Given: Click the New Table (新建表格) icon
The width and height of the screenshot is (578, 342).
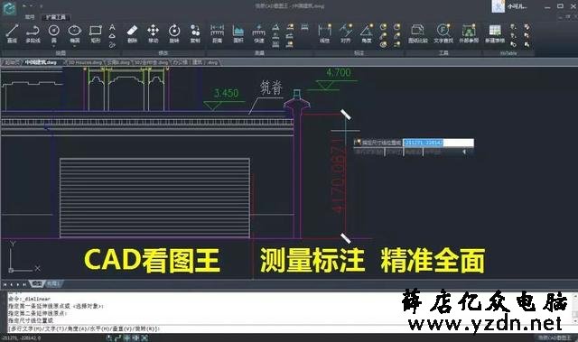Looking at the screenshot, I should [x=495, y=33].
